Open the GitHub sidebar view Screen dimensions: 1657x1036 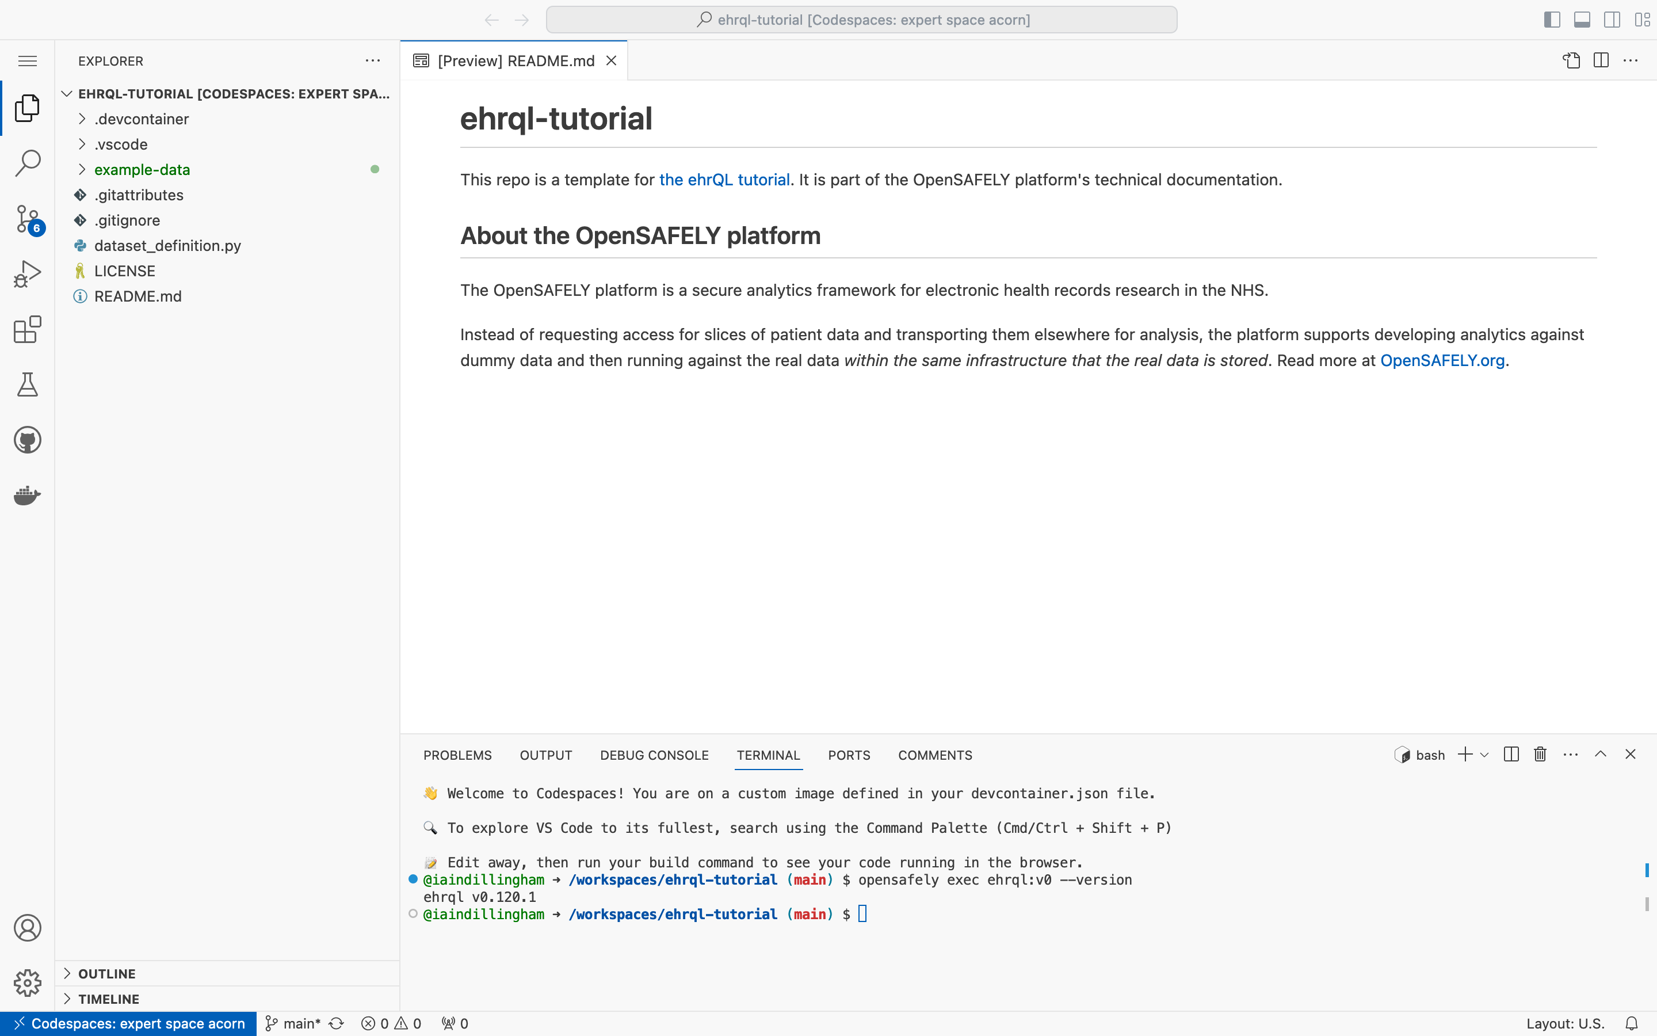pyautogui.click(x=28, y=439)
